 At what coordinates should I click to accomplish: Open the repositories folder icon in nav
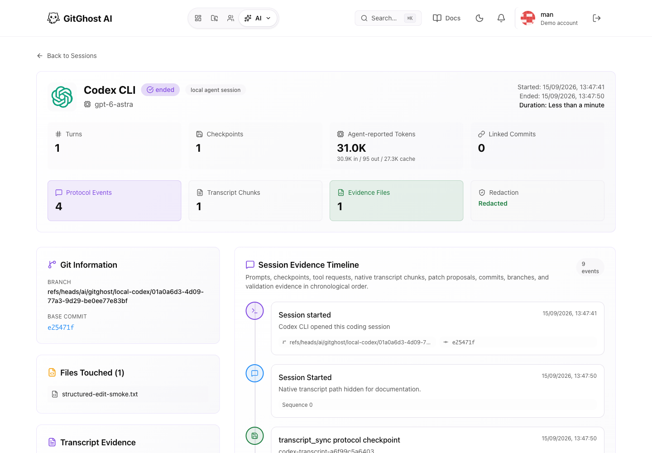tap(214, 18)
